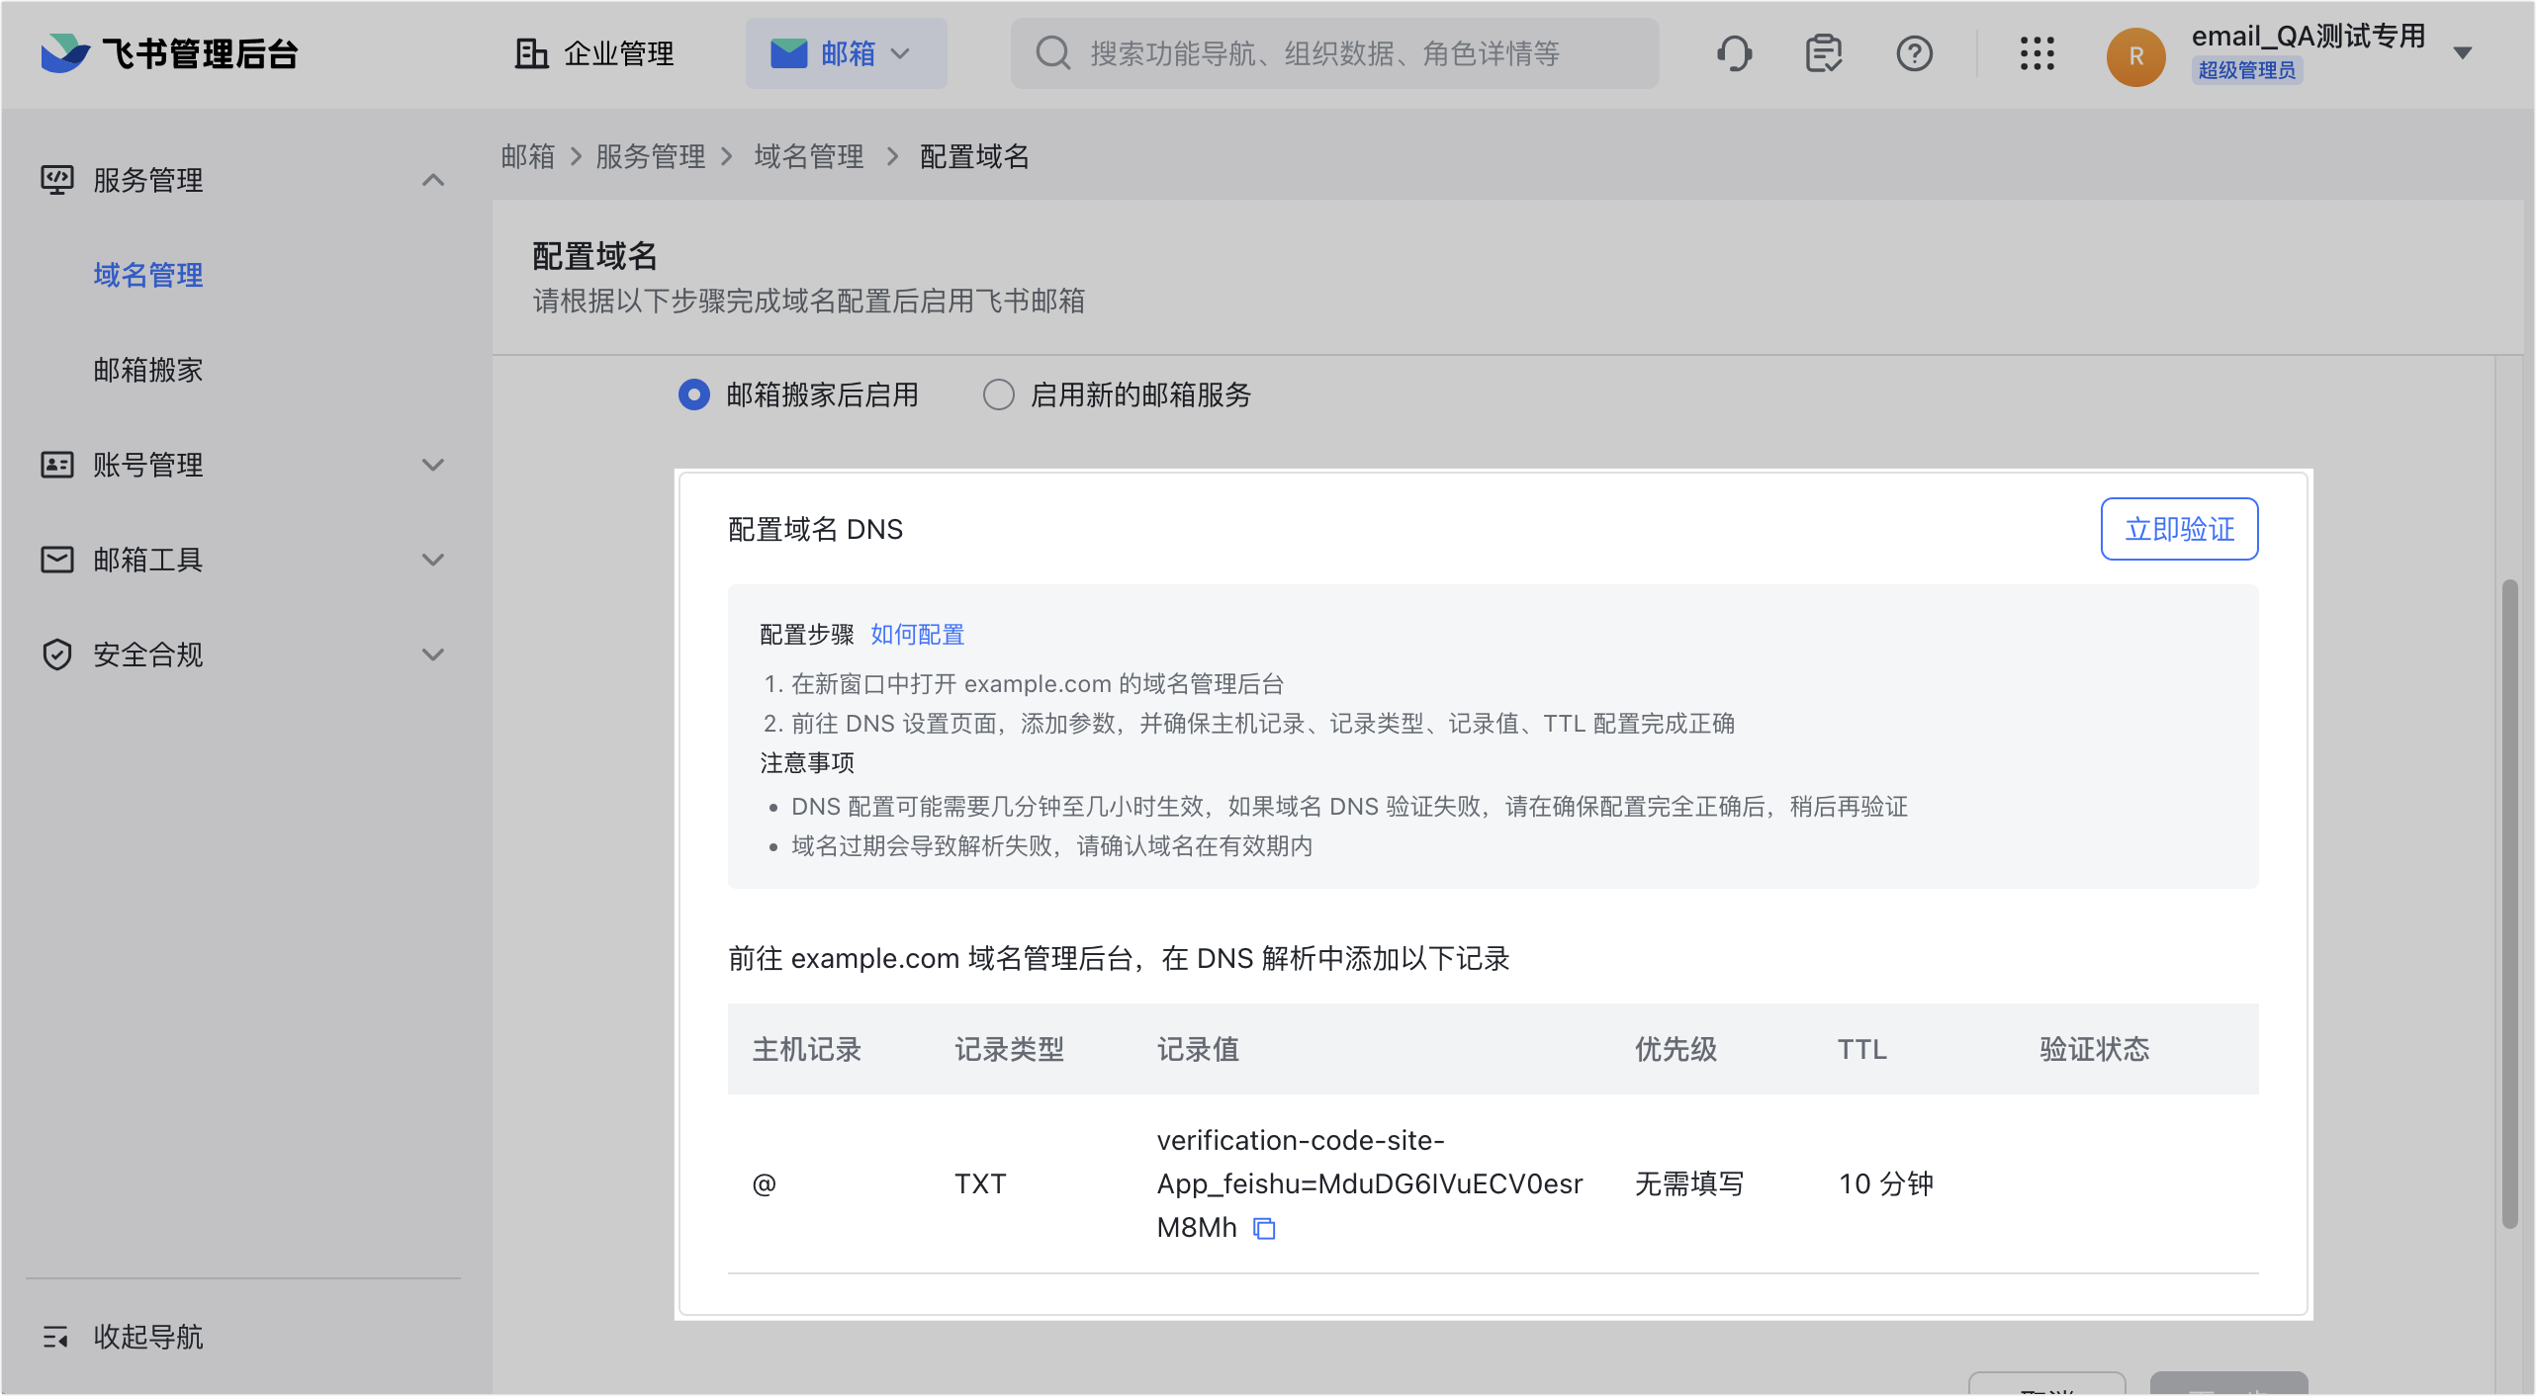This screenshot has height=1396, width=2536.
Task: Click the 邮箱 envelope icon in header
Action: click(x=788, y=53)
